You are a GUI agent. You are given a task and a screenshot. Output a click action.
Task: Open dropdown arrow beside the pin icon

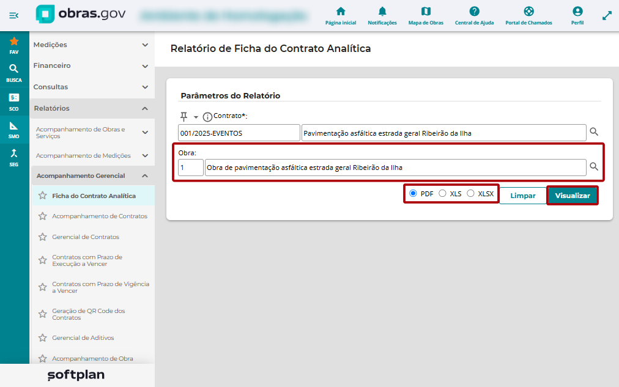click(196, 117)
